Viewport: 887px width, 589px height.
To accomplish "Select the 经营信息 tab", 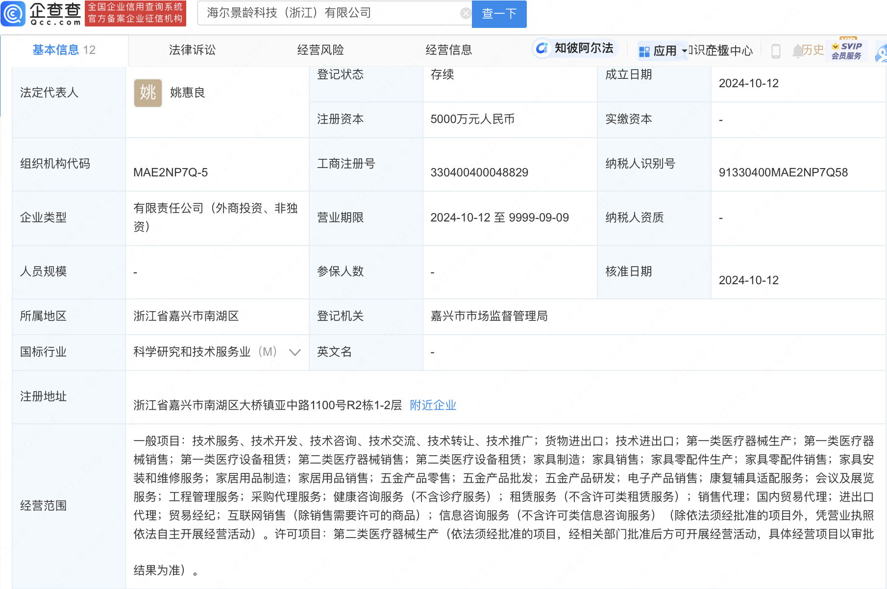I will [x=449, y=49].
